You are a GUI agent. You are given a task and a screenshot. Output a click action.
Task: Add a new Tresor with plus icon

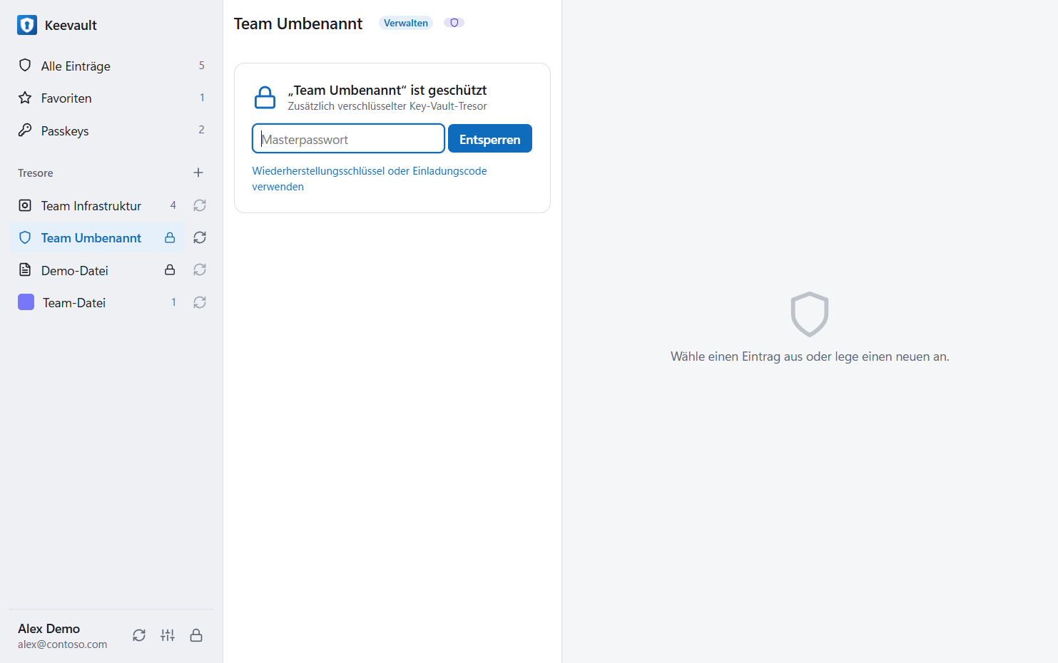tap(198, 173)
